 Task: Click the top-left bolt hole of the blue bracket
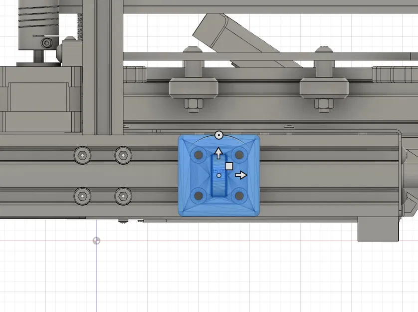[x=199, y=155]
